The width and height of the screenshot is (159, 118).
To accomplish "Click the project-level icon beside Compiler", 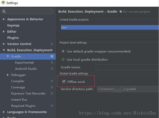I will tap(52, 81).
